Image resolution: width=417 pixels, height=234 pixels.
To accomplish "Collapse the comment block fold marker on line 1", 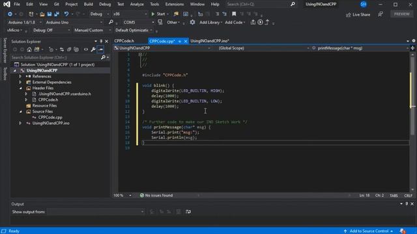I will point(140,55).
